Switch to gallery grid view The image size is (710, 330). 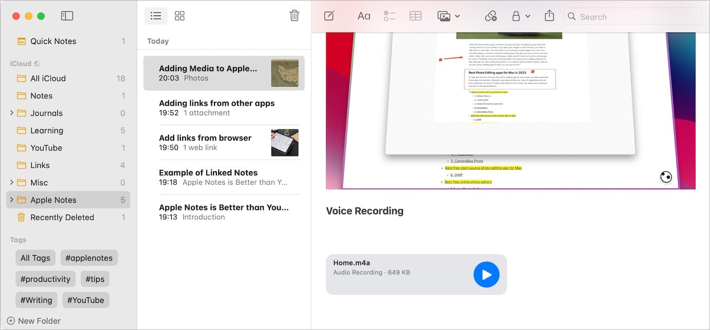click(x=179, y=16)
